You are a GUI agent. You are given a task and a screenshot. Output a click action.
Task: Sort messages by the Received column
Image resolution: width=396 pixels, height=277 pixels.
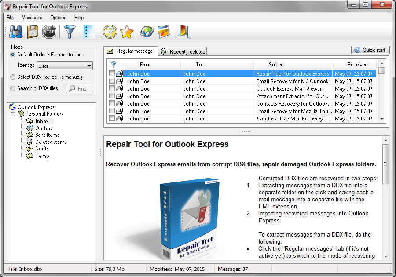click(354, 65)
